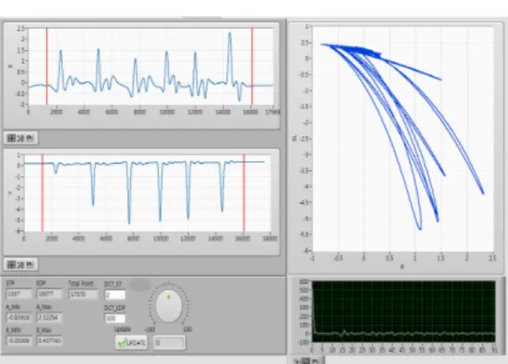
Task: Click the right red cursor in top graph
Action: (252, 67)
